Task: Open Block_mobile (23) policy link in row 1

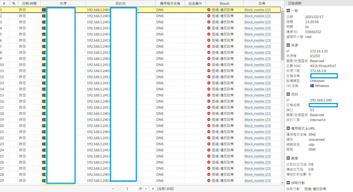Action: (x=258, y=10)
